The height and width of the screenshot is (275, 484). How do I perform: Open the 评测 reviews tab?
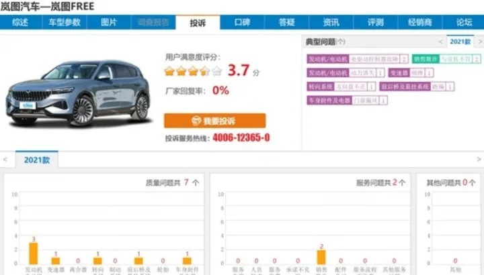[375, 22]
